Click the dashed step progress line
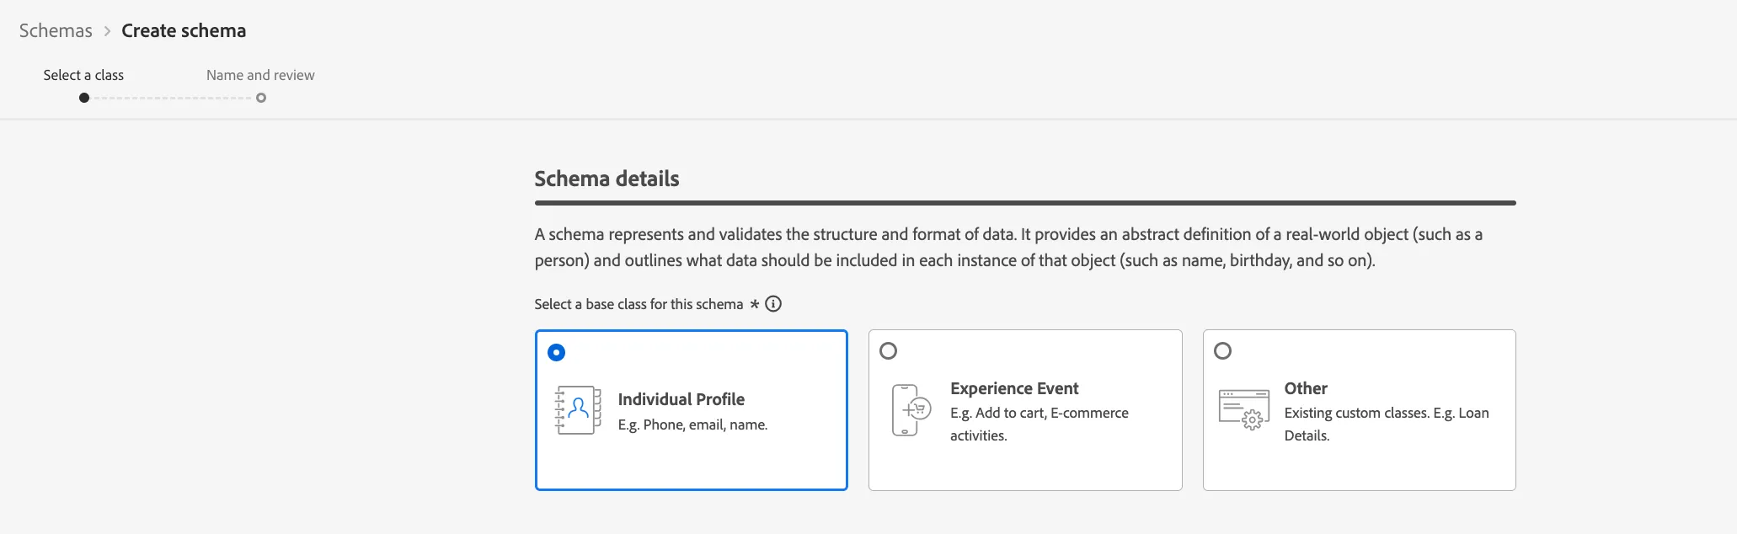 click(173, 98)
